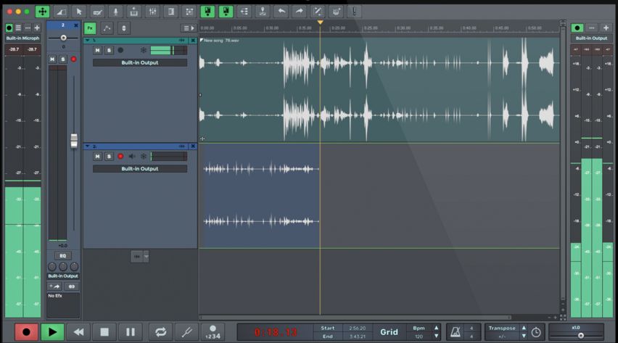Arm track 1 for recording
The width and height of the screenshot is (618, 343).
coord(120,51)
